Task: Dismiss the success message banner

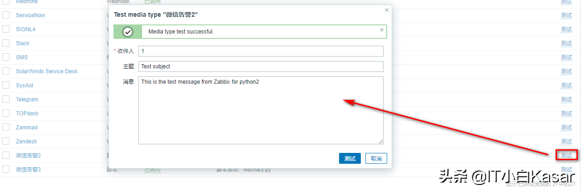Action: [x=382, y=30]
